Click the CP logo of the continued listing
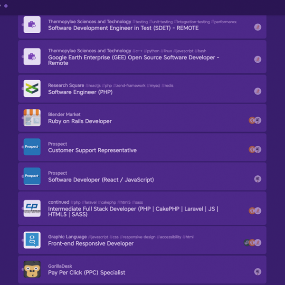The height and width of the screenshot is (285, 285). pyautogui.click(x=32, y=209)
